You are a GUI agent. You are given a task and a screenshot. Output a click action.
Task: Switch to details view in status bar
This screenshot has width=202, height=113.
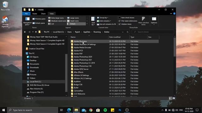(x=170, y=98)
